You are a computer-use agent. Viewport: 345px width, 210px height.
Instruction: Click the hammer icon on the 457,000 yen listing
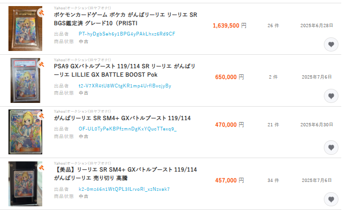(x=41, y=166)
